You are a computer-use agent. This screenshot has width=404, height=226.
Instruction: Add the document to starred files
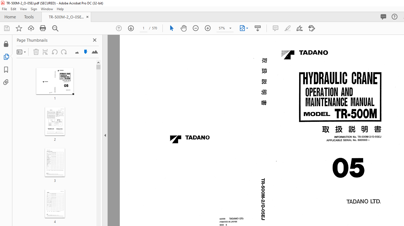tap(19, 28)
